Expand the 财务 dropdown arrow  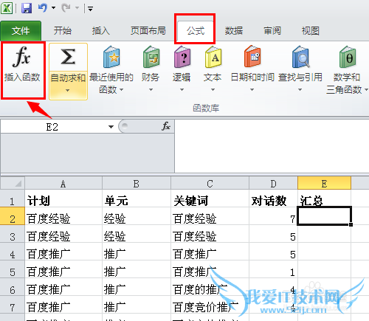tap(151, 90)
